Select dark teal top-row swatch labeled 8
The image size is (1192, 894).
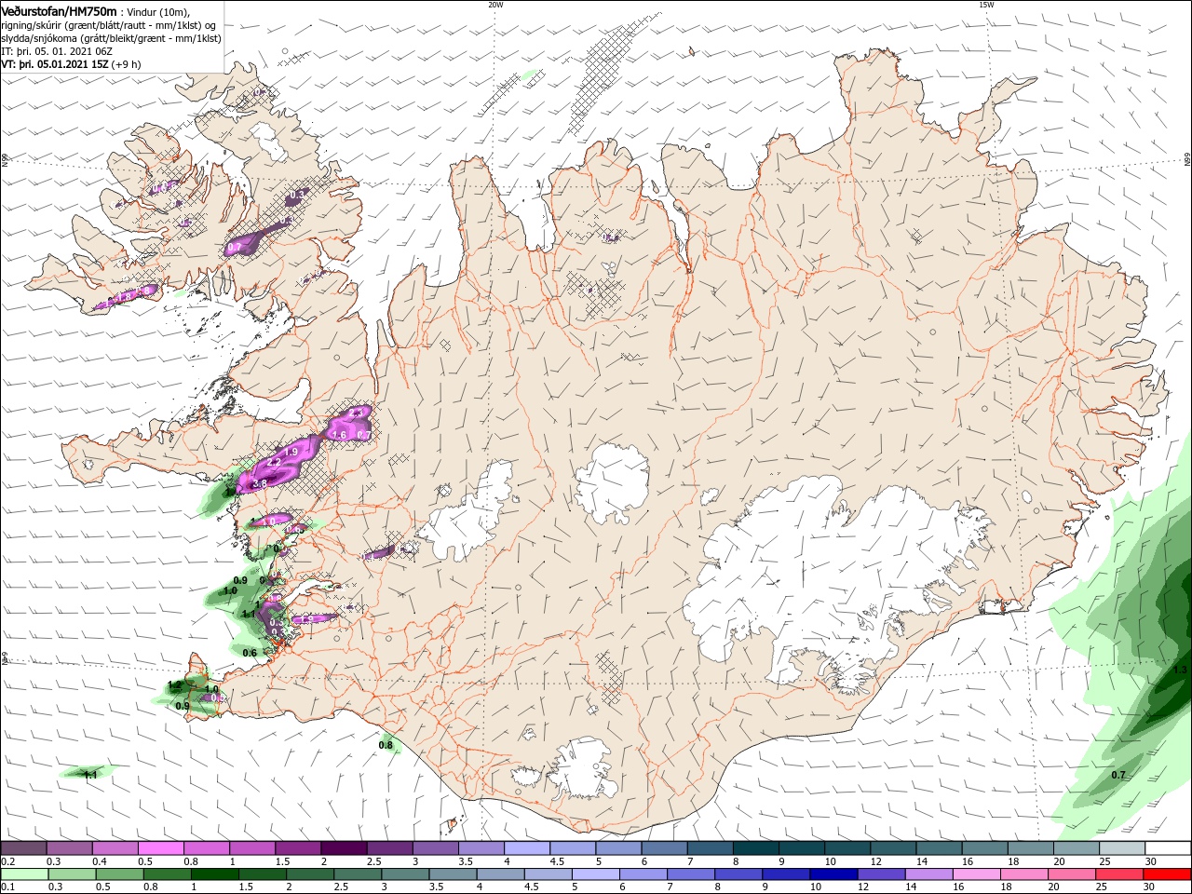point(755,848)
